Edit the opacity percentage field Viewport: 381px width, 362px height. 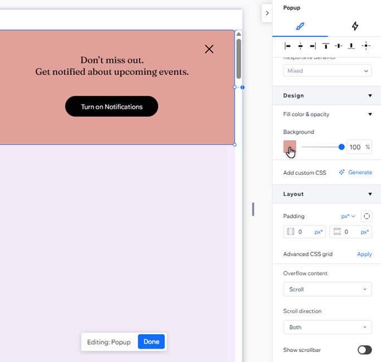tap(359, 147)
